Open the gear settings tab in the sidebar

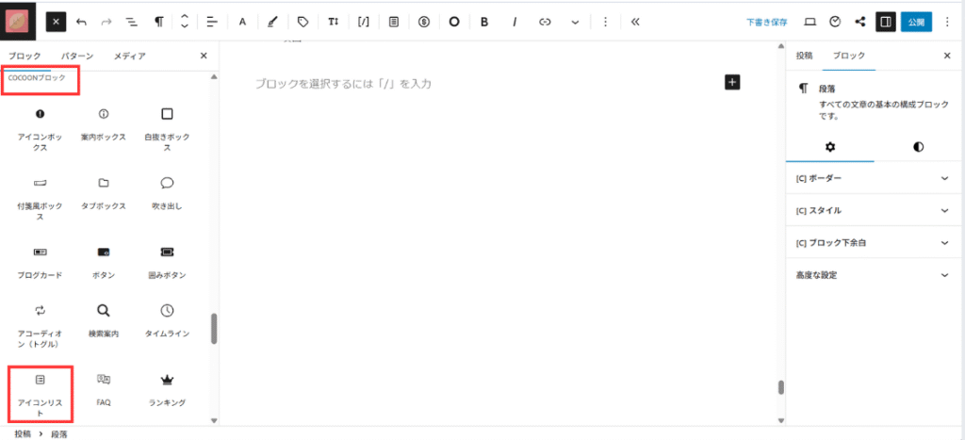830,147
